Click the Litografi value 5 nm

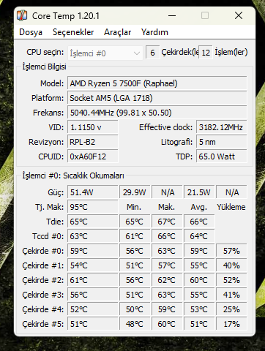pyautogui.click(x=222, y=142)
